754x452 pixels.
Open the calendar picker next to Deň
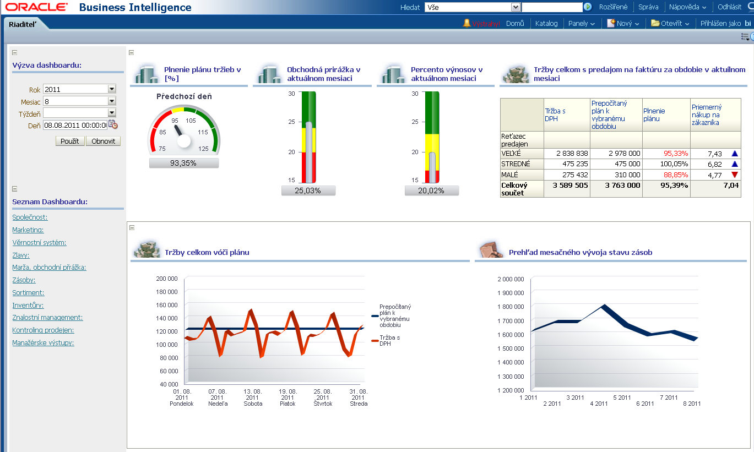[x=113, y=124]
